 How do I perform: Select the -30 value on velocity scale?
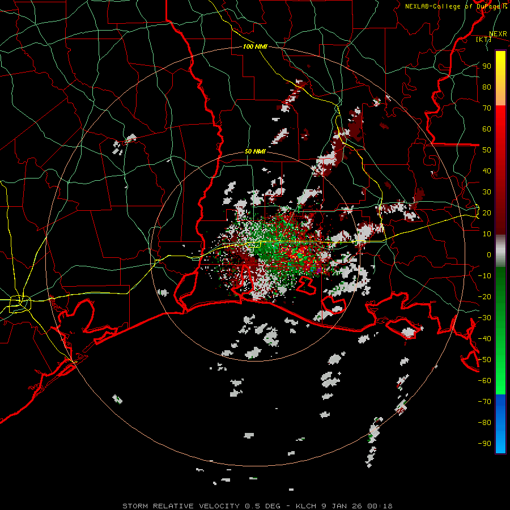click(x=484, y=318)
